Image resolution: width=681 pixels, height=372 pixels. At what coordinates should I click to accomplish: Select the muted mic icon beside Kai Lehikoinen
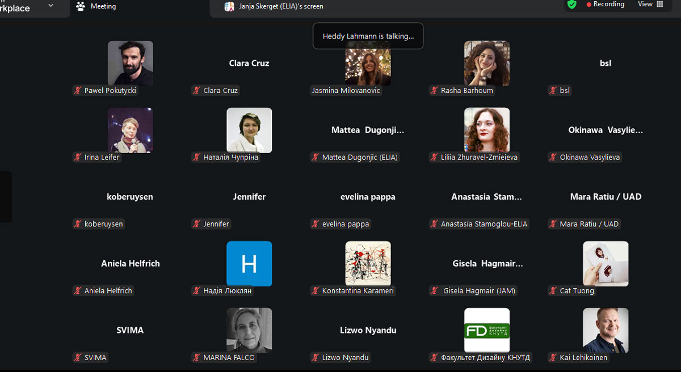[x=553, y=357]
